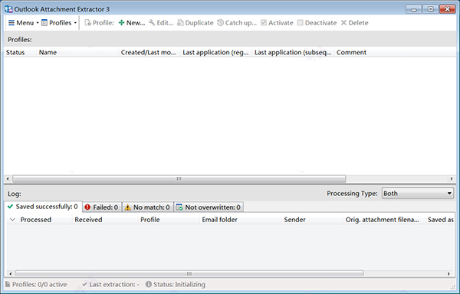Click the Outlook Attachment Extractor title icon
The height and width of the screenshot is (294, 460).
[8, 9]
